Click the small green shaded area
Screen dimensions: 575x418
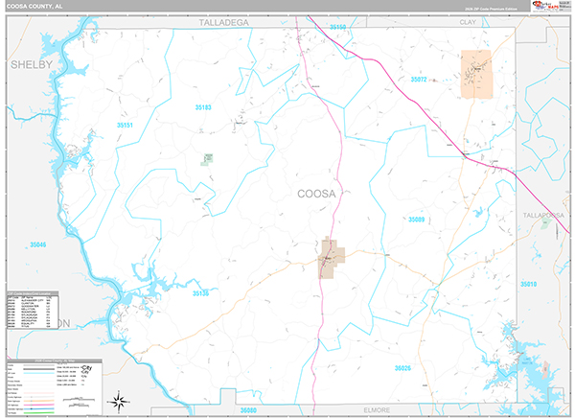(206, 160)
